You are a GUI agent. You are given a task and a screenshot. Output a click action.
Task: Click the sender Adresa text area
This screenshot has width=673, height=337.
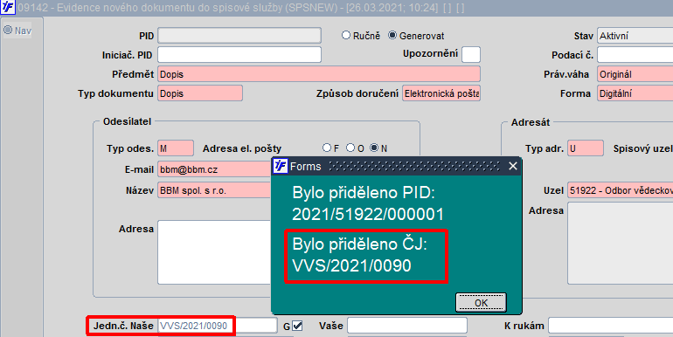click(x=215, y=252)
